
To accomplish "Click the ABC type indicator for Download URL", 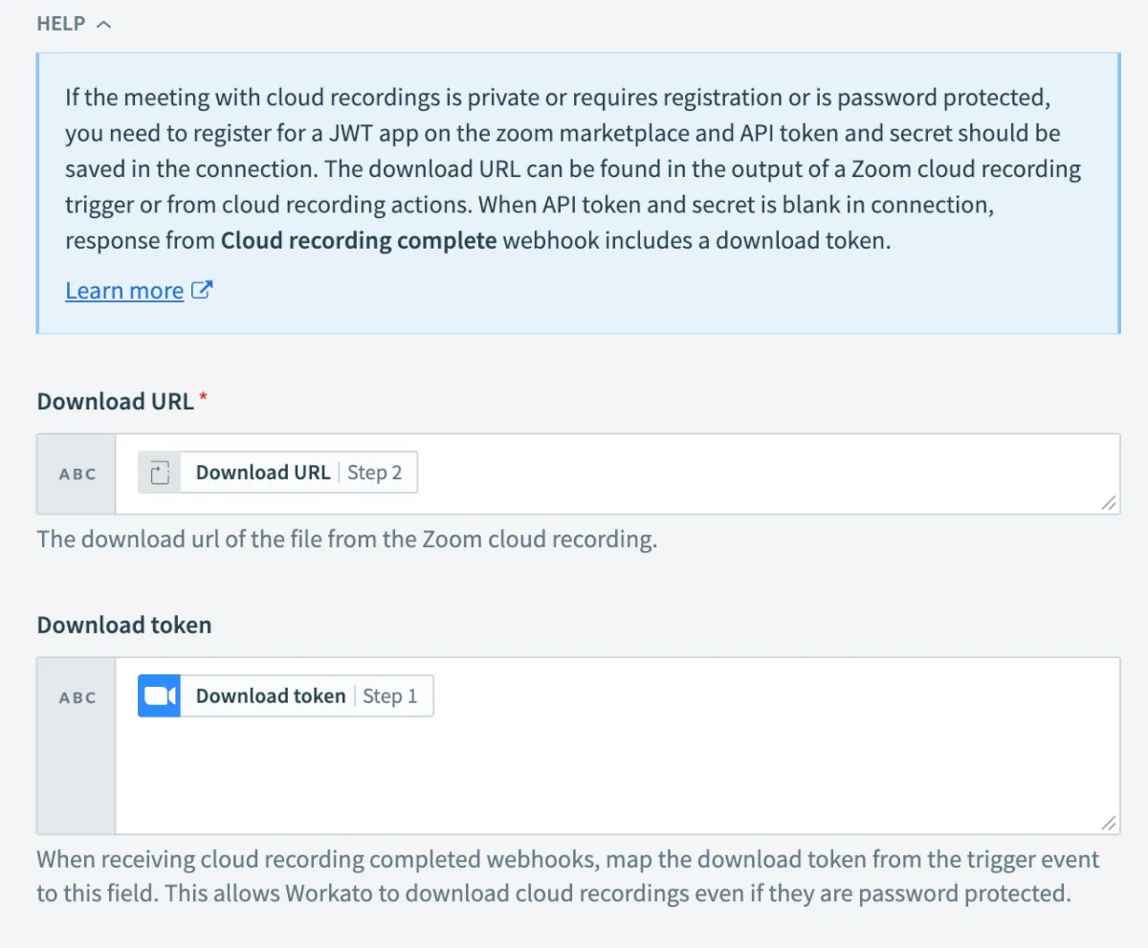I will [x=77, y=474].
